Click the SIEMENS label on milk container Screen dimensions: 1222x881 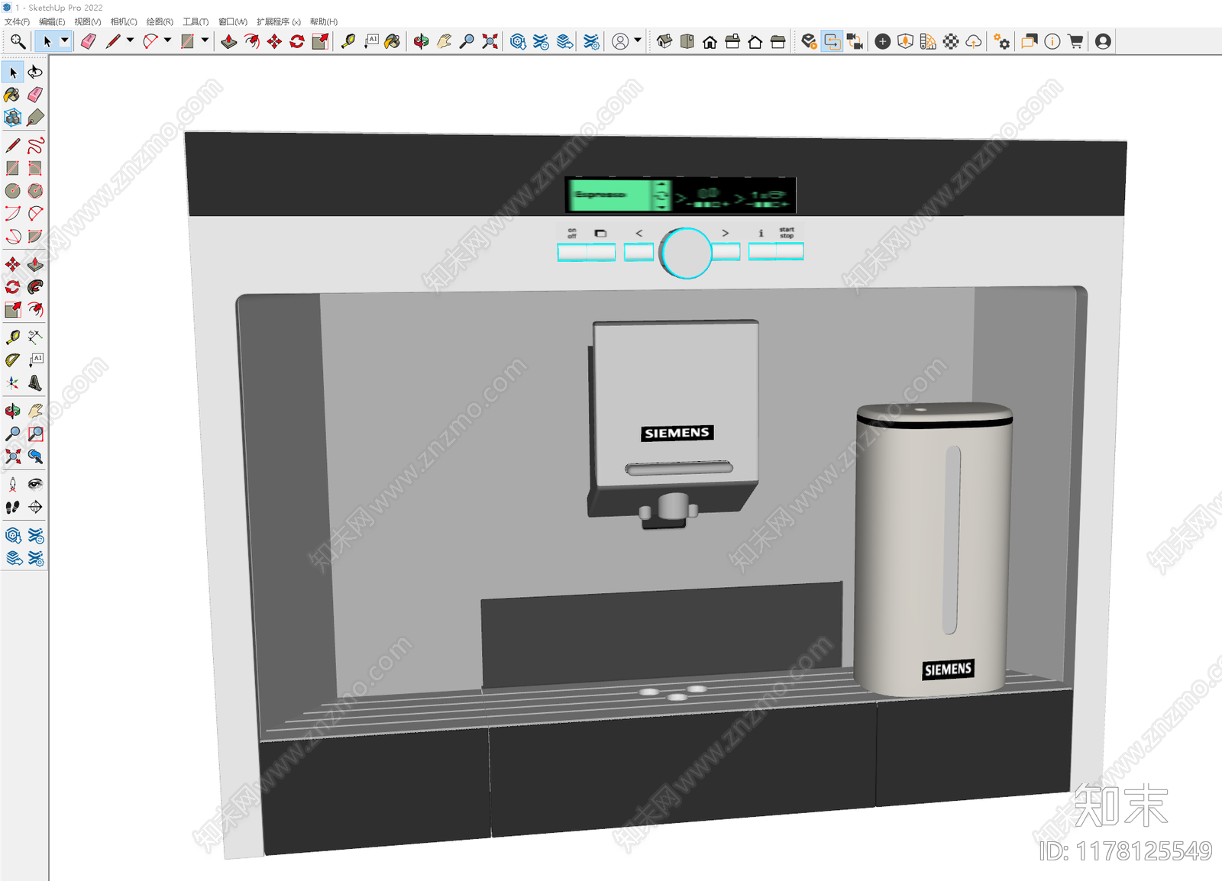pyautogui.click(x=948, y=670)
